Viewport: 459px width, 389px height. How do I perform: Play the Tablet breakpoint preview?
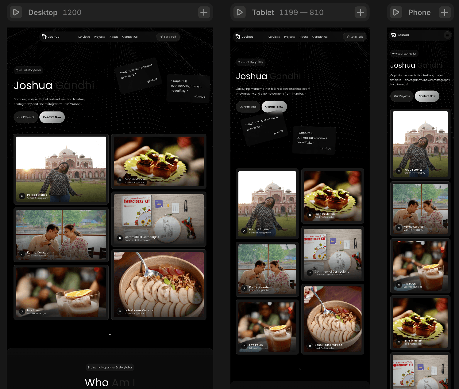point(240,12)
